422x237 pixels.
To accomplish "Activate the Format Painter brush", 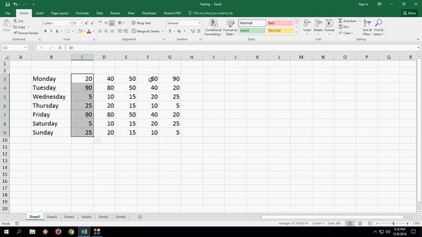I will coord(26,33).
